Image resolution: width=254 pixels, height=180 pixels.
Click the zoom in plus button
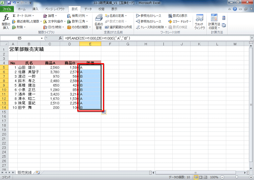pos(251,177)
